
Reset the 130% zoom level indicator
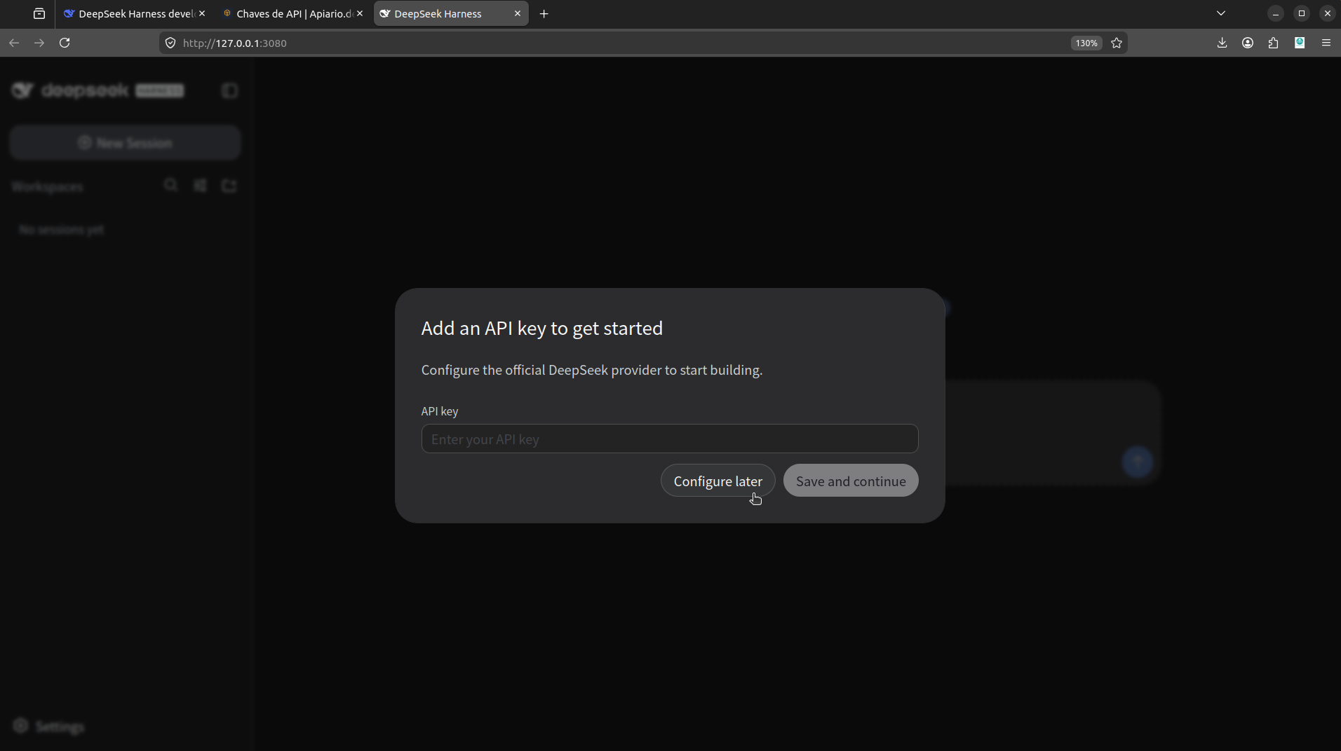(x=1086, y=43)
